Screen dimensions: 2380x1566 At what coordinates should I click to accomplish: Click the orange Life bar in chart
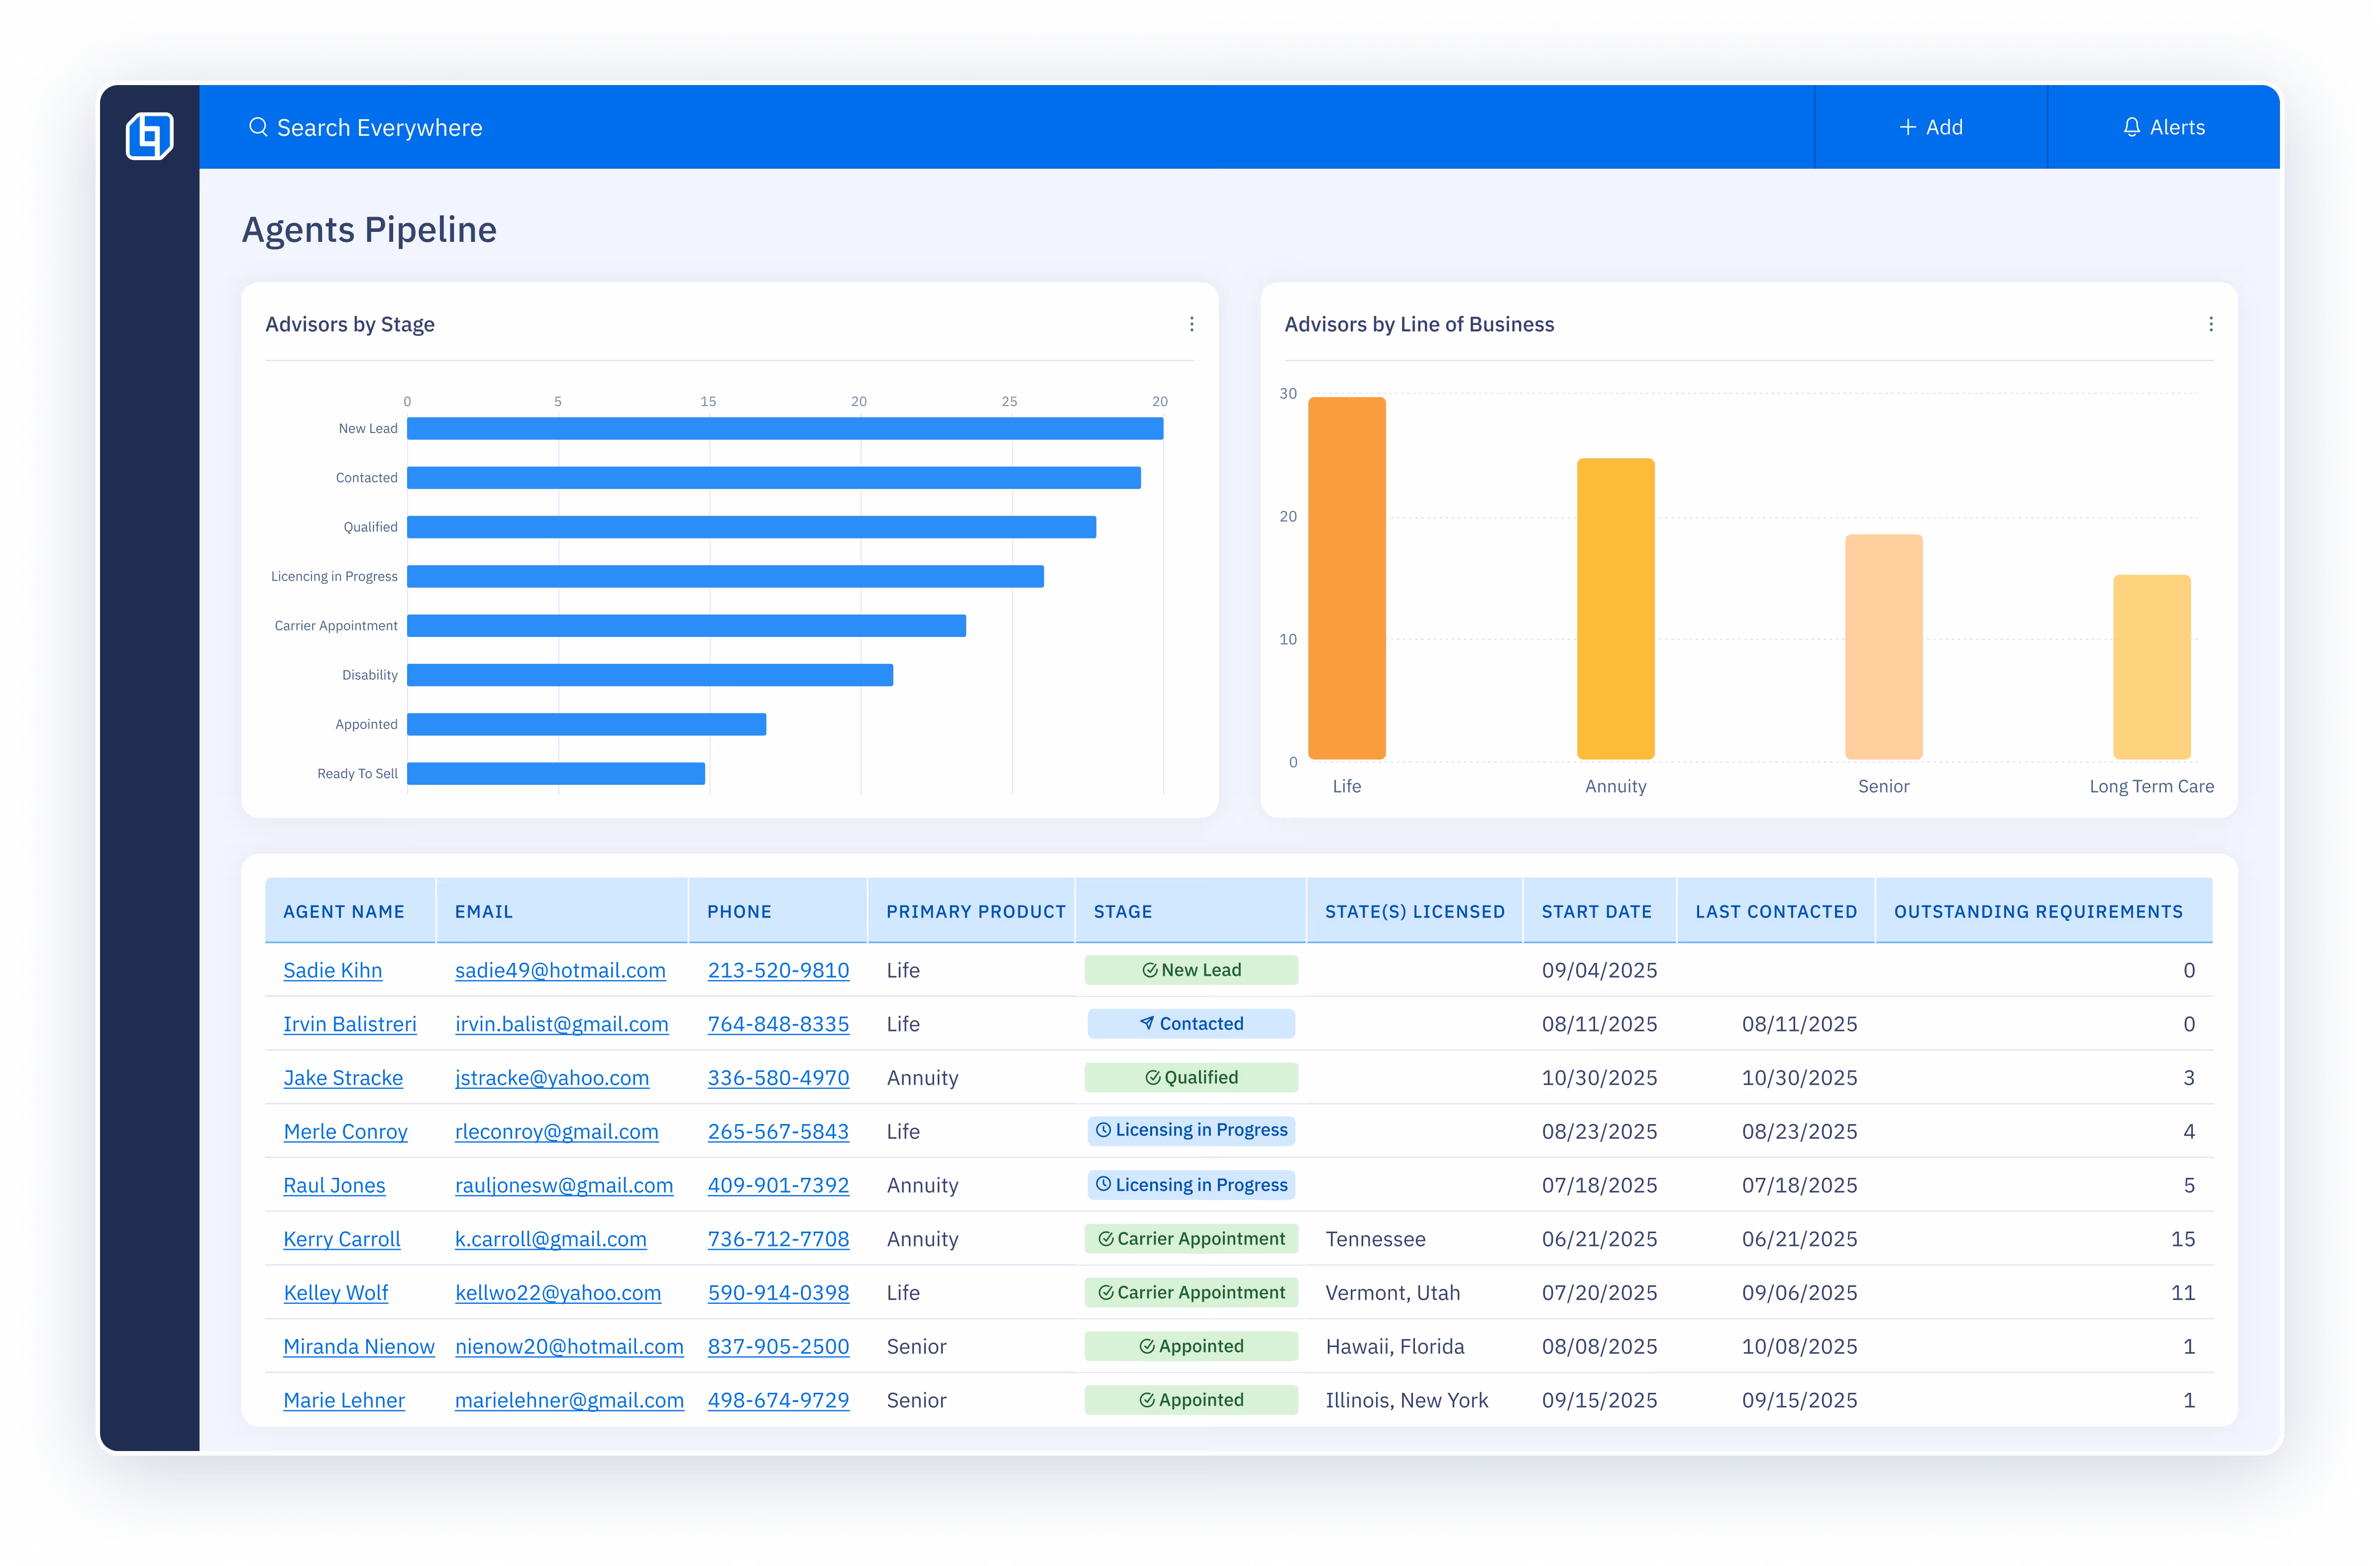tap(1346, 578)
